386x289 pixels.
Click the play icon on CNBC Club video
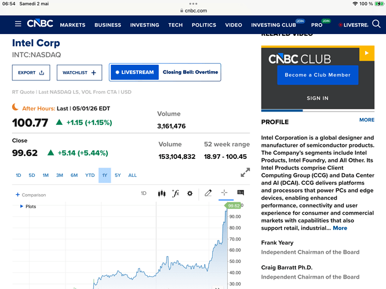[x=367, y=53]
